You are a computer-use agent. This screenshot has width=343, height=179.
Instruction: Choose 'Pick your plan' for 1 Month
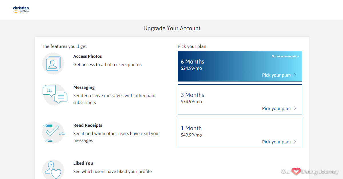[276, 142]
